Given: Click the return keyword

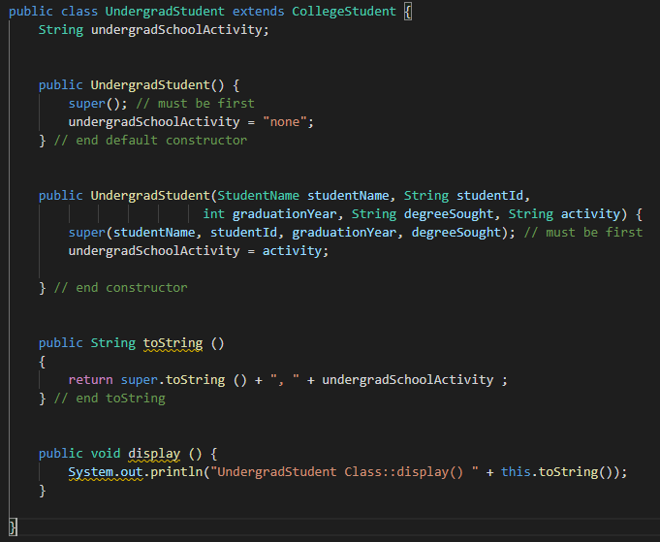Looking at the screenshot, I should (90, 380).
